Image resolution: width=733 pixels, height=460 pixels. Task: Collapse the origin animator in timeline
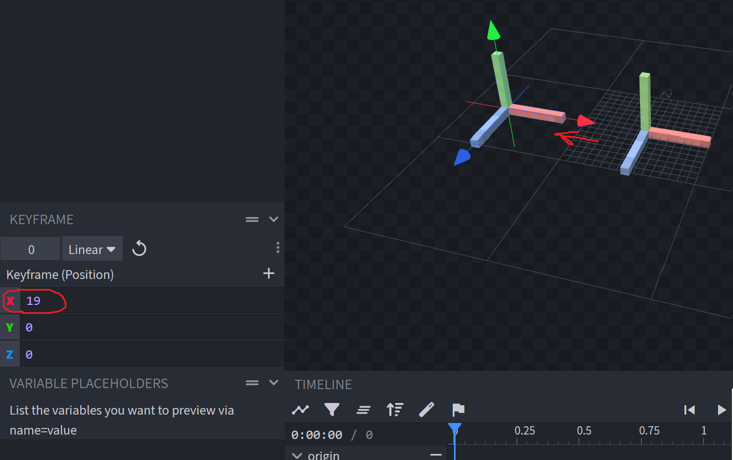tap(297, 456)
